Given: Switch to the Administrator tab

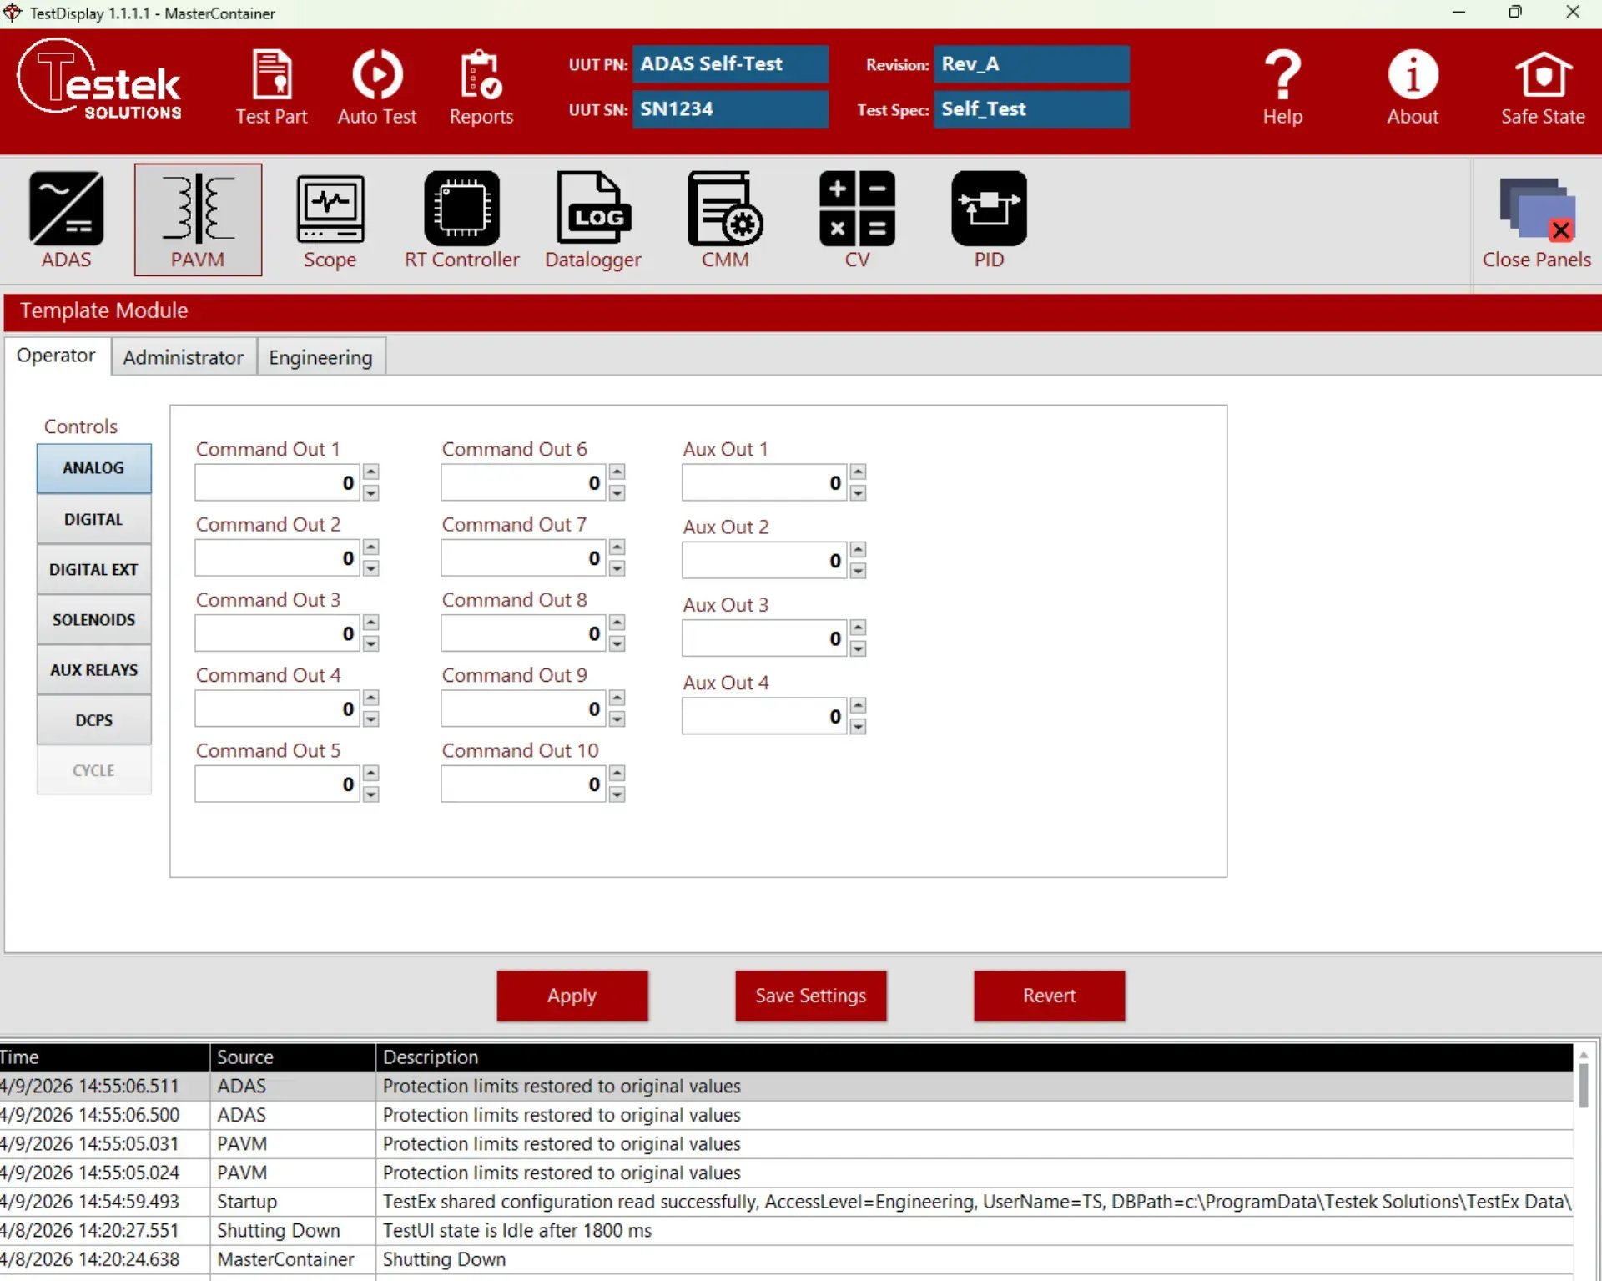Looking at the screenshot, I should (183, 357).
